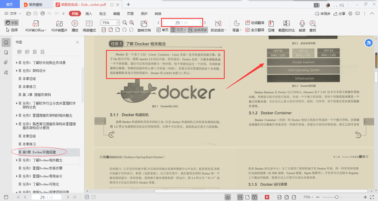Click the bookmark panel icon in left sidebar
Image resolution: width=378 pixels, height=201 pixels.
click(x=6, y=43)
